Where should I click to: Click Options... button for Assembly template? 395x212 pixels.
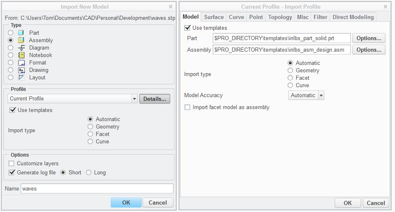pyautogui.click(x=369, y=50)
